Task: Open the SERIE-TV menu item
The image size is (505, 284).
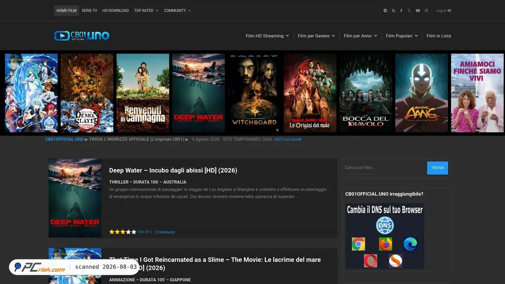Action: click(x=89, y=11)
